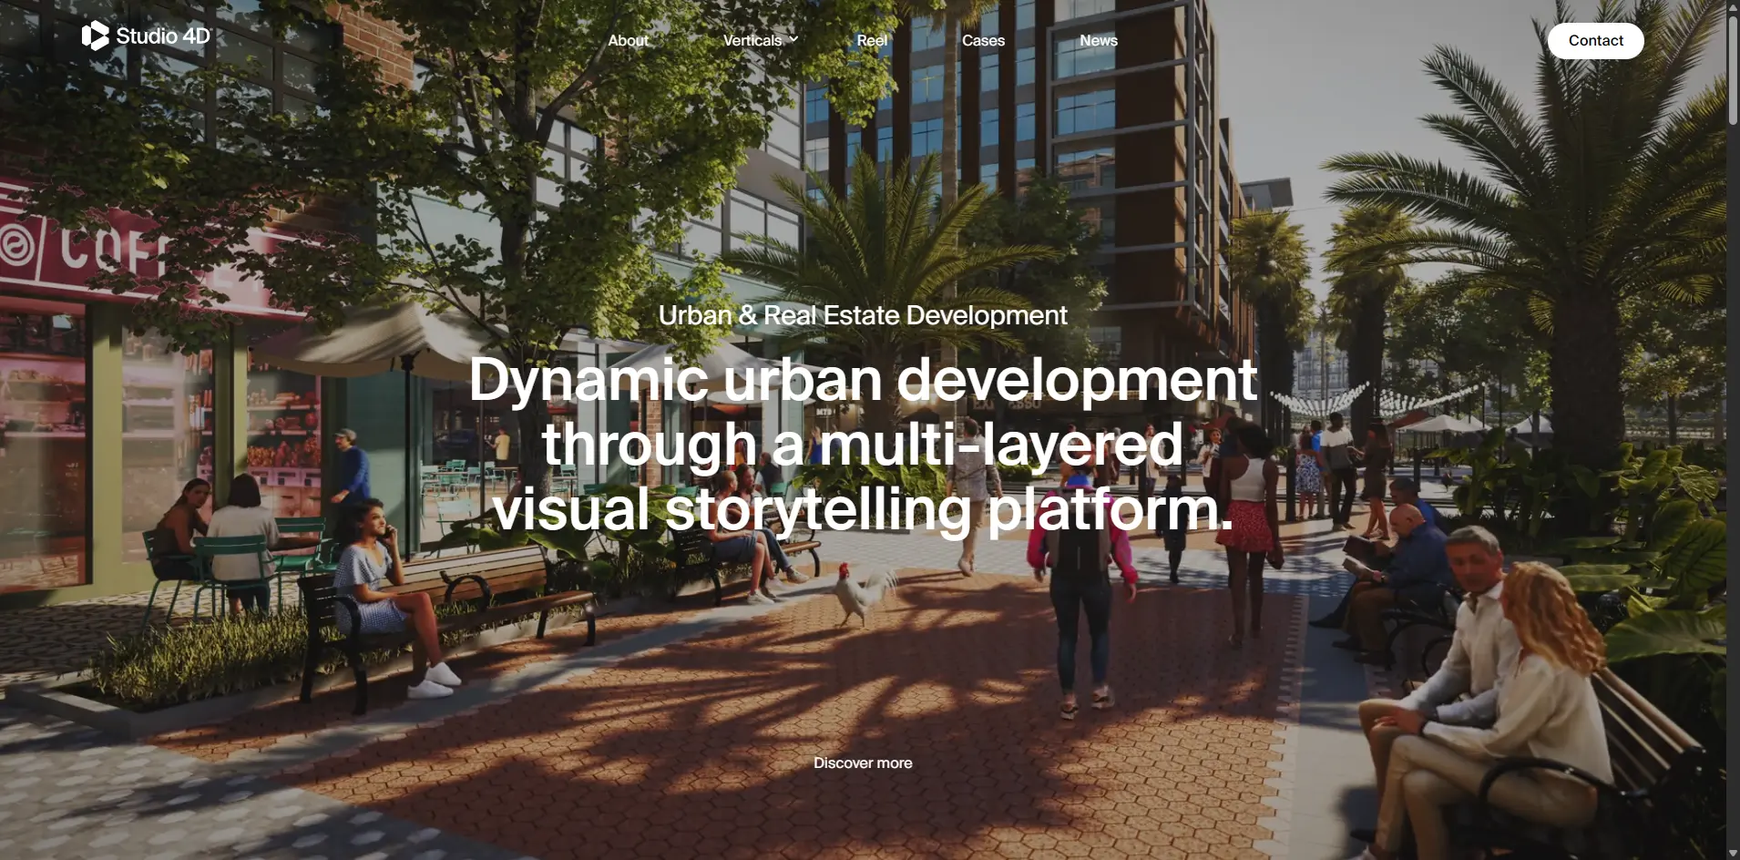Click the vertical scrollbar thumb
Viewport: 1740px width, 860px height.
[1733, 70]
